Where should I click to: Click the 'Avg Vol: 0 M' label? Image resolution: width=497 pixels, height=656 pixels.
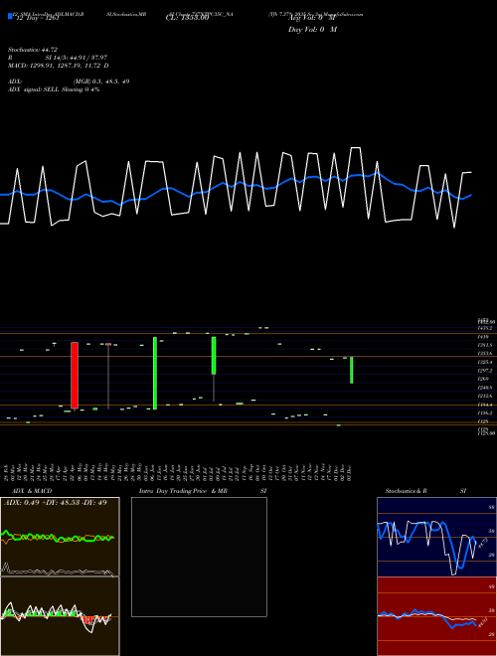[311, 18]
